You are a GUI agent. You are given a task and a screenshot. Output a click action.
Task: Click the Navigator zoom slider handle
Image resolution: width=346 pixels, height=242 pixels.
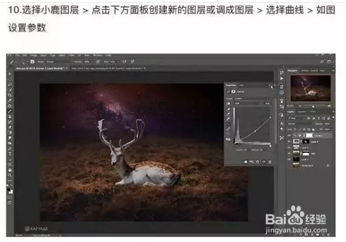313,106
